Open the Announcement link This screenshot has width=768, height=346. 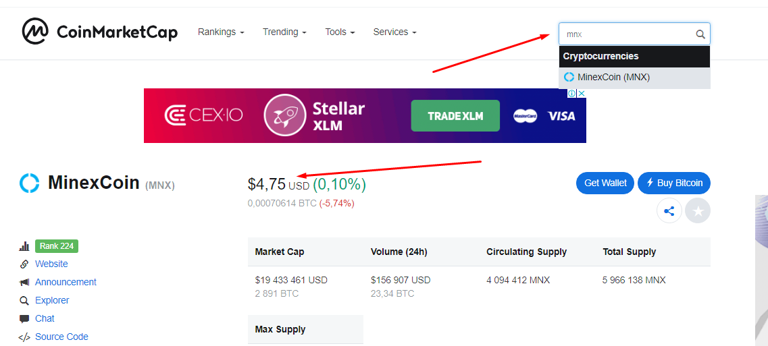point(66,283)
